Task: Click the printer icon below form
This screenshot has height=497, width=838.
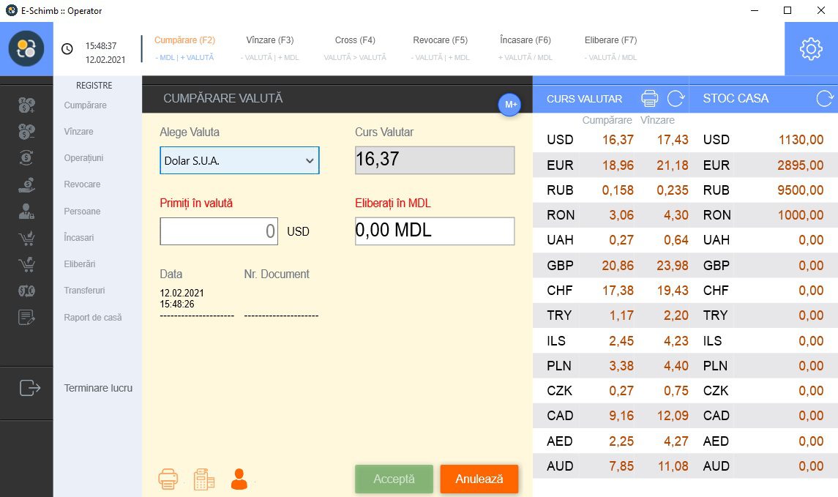Action: 168,479
